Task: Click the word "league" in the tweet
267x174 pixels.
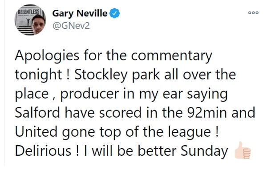Action: click(x=190, y=132)
